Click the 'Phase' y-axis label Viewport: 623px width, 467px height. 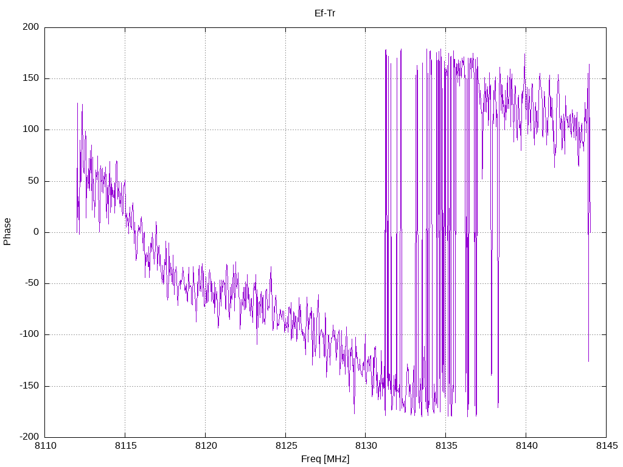pos(7,232)
